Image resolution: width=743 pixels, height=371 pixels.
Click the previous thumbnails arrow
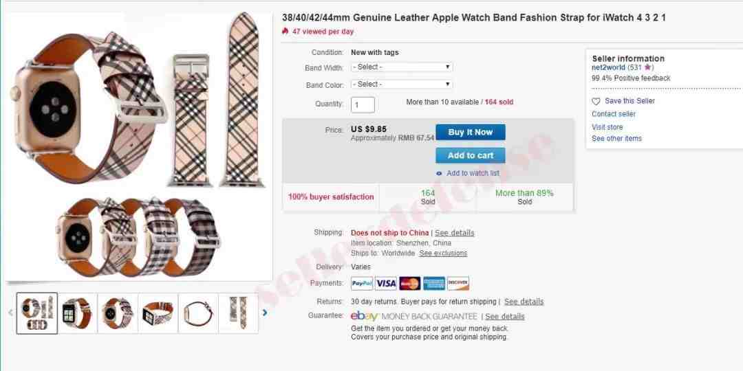(10, 313)
